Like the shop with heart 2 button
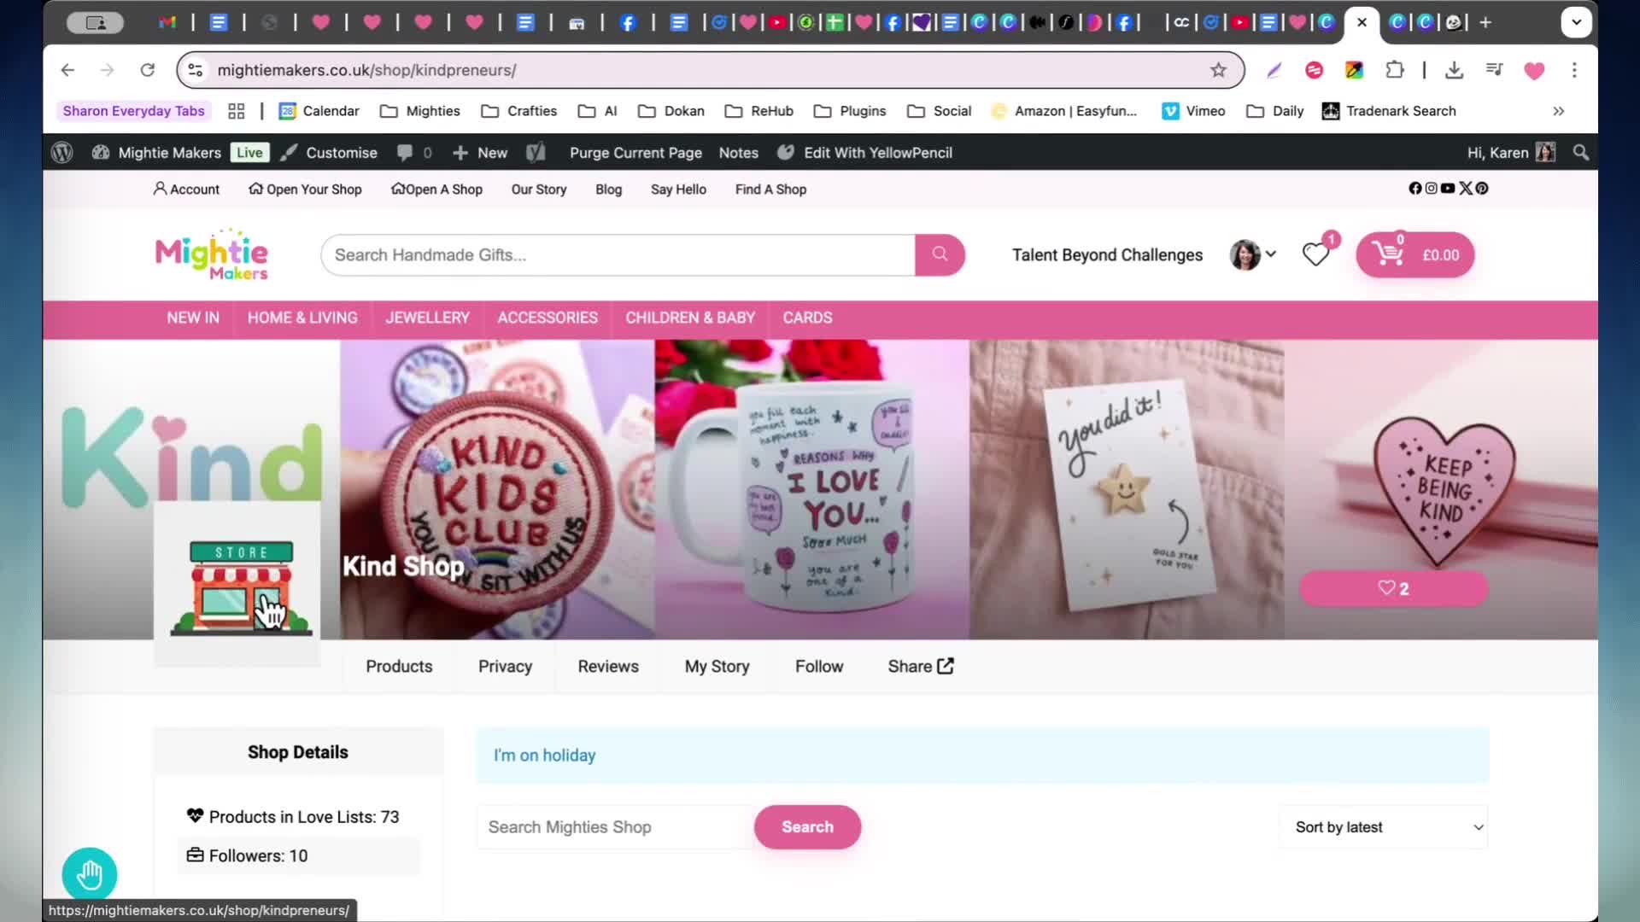 point(1393,588)
